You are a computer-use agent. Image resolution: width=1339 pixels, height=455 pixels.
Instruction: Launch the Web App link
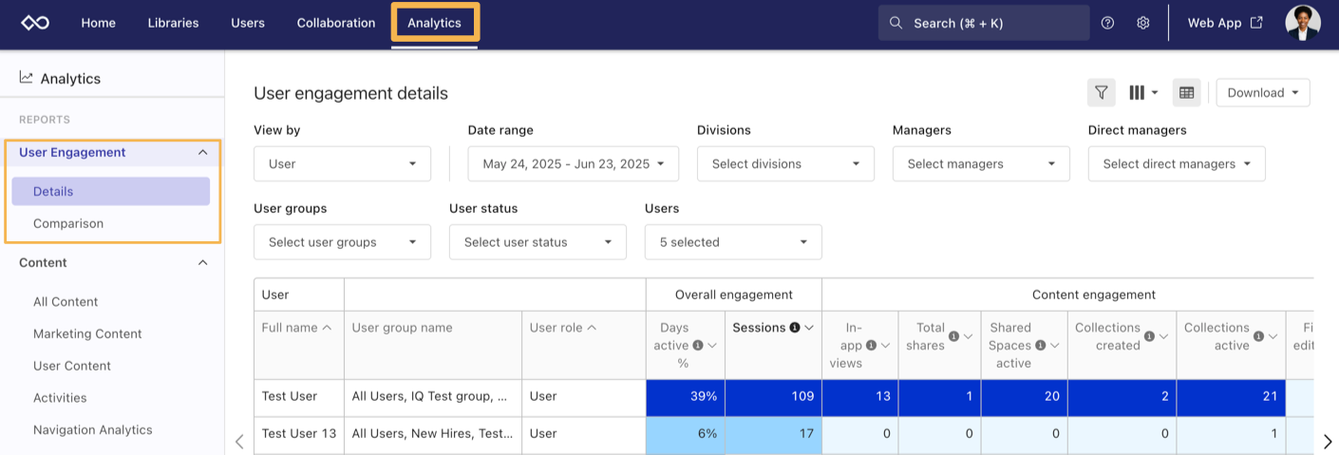(x=1224, y=23)
